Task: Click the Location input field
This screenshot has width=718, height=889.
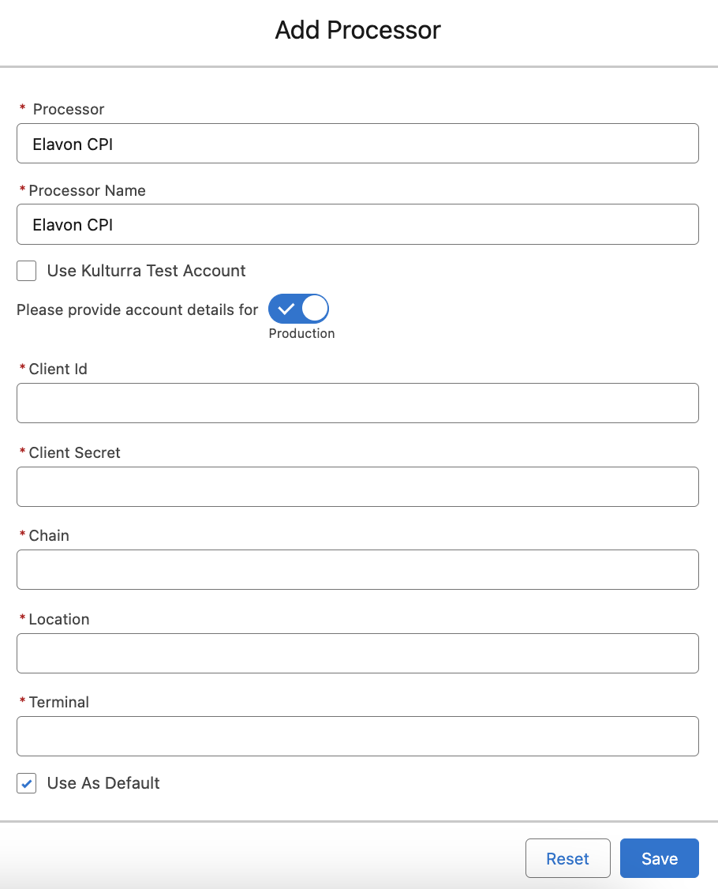Action: tap(357, 653)
